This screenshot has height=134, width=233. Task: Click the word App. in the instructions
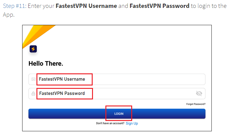point(9,15)
